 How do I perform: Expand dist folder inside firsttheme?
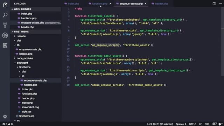[x=24, y=71]
